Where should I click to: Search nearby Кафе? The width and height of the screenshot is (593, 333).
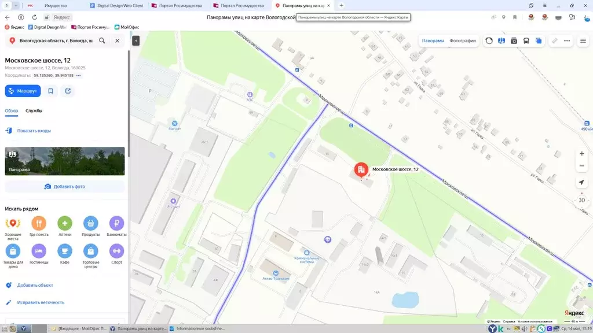pos(65,254)
